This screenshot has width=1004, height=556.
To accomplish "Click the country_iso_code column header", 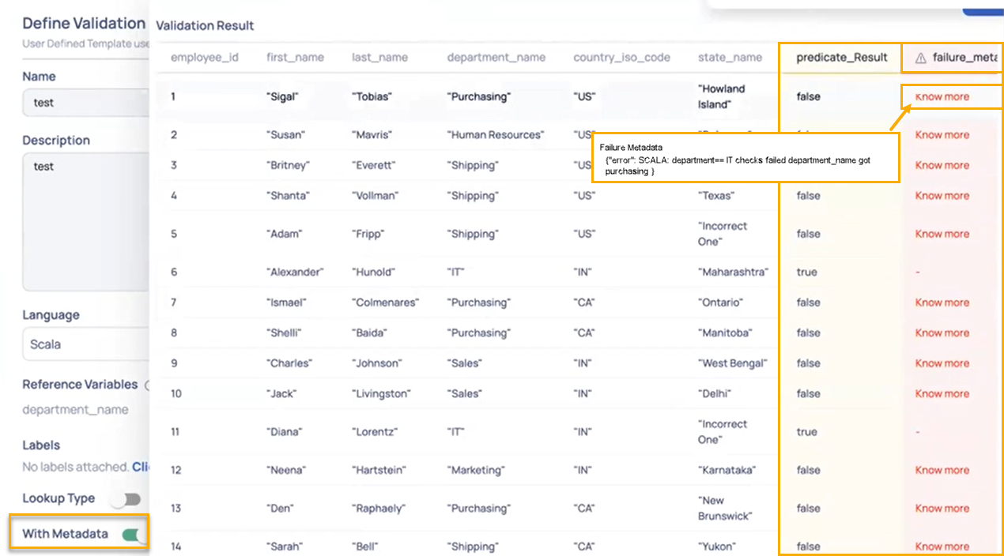I will point(621,58).
